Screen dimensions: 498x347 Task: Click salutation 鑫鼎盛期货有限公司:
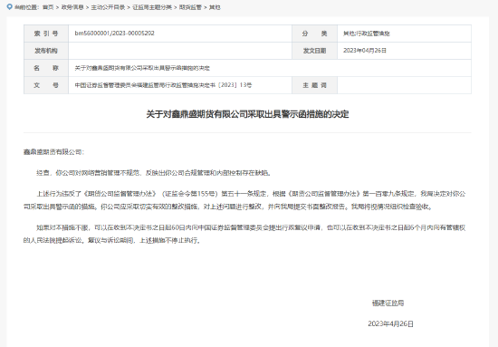pos(53,152)
